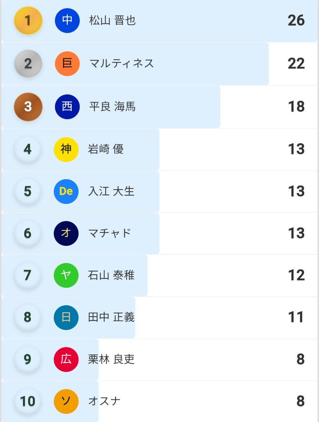Viewport: 319px width, 422px height.
Task: Click the blue 中 team icon
Action: 67,21
